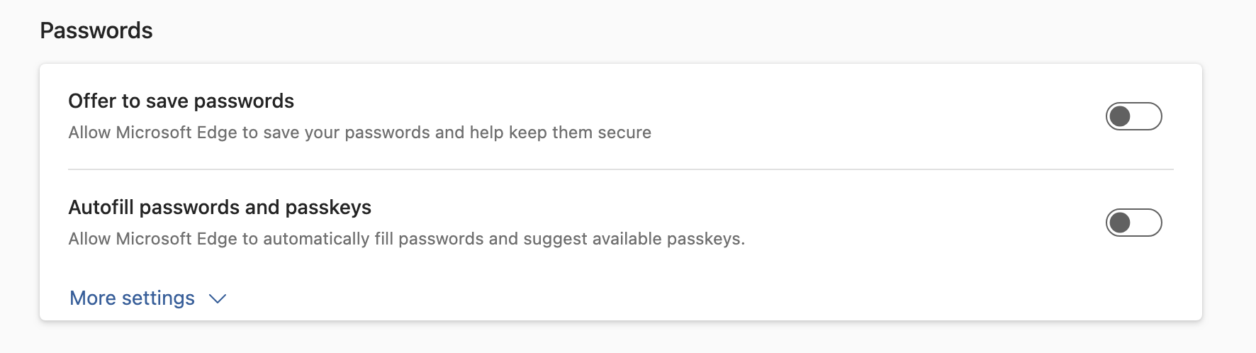Select the Offer to save passwords title
Viewport: 1256px width, 353px height.
click(x=181, y=101)
